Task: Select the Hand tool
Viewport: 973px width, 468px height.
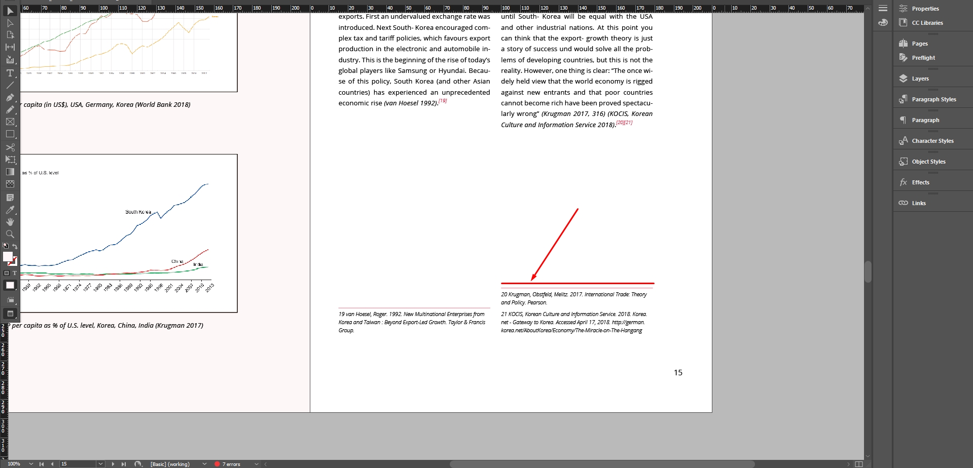Action: [x=10, y=222]
